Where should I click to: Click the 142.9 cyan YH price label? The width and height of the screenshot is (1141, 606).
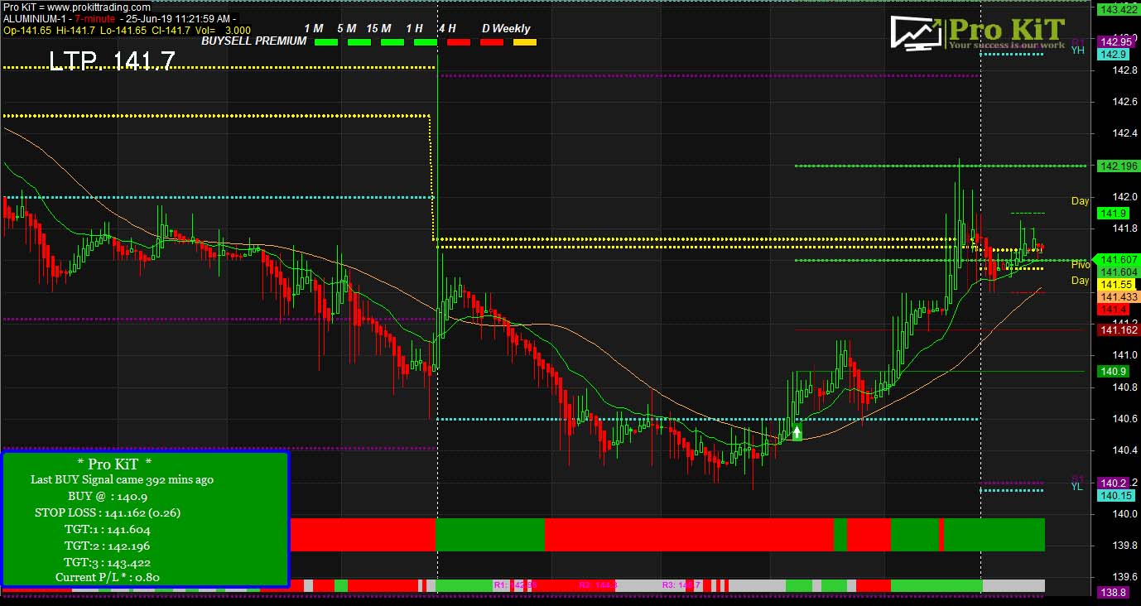(1114, 54)
